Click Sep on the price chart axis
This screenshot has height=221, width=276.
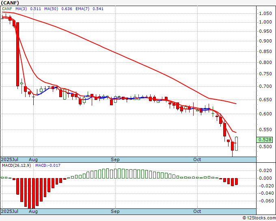(115, 159)
